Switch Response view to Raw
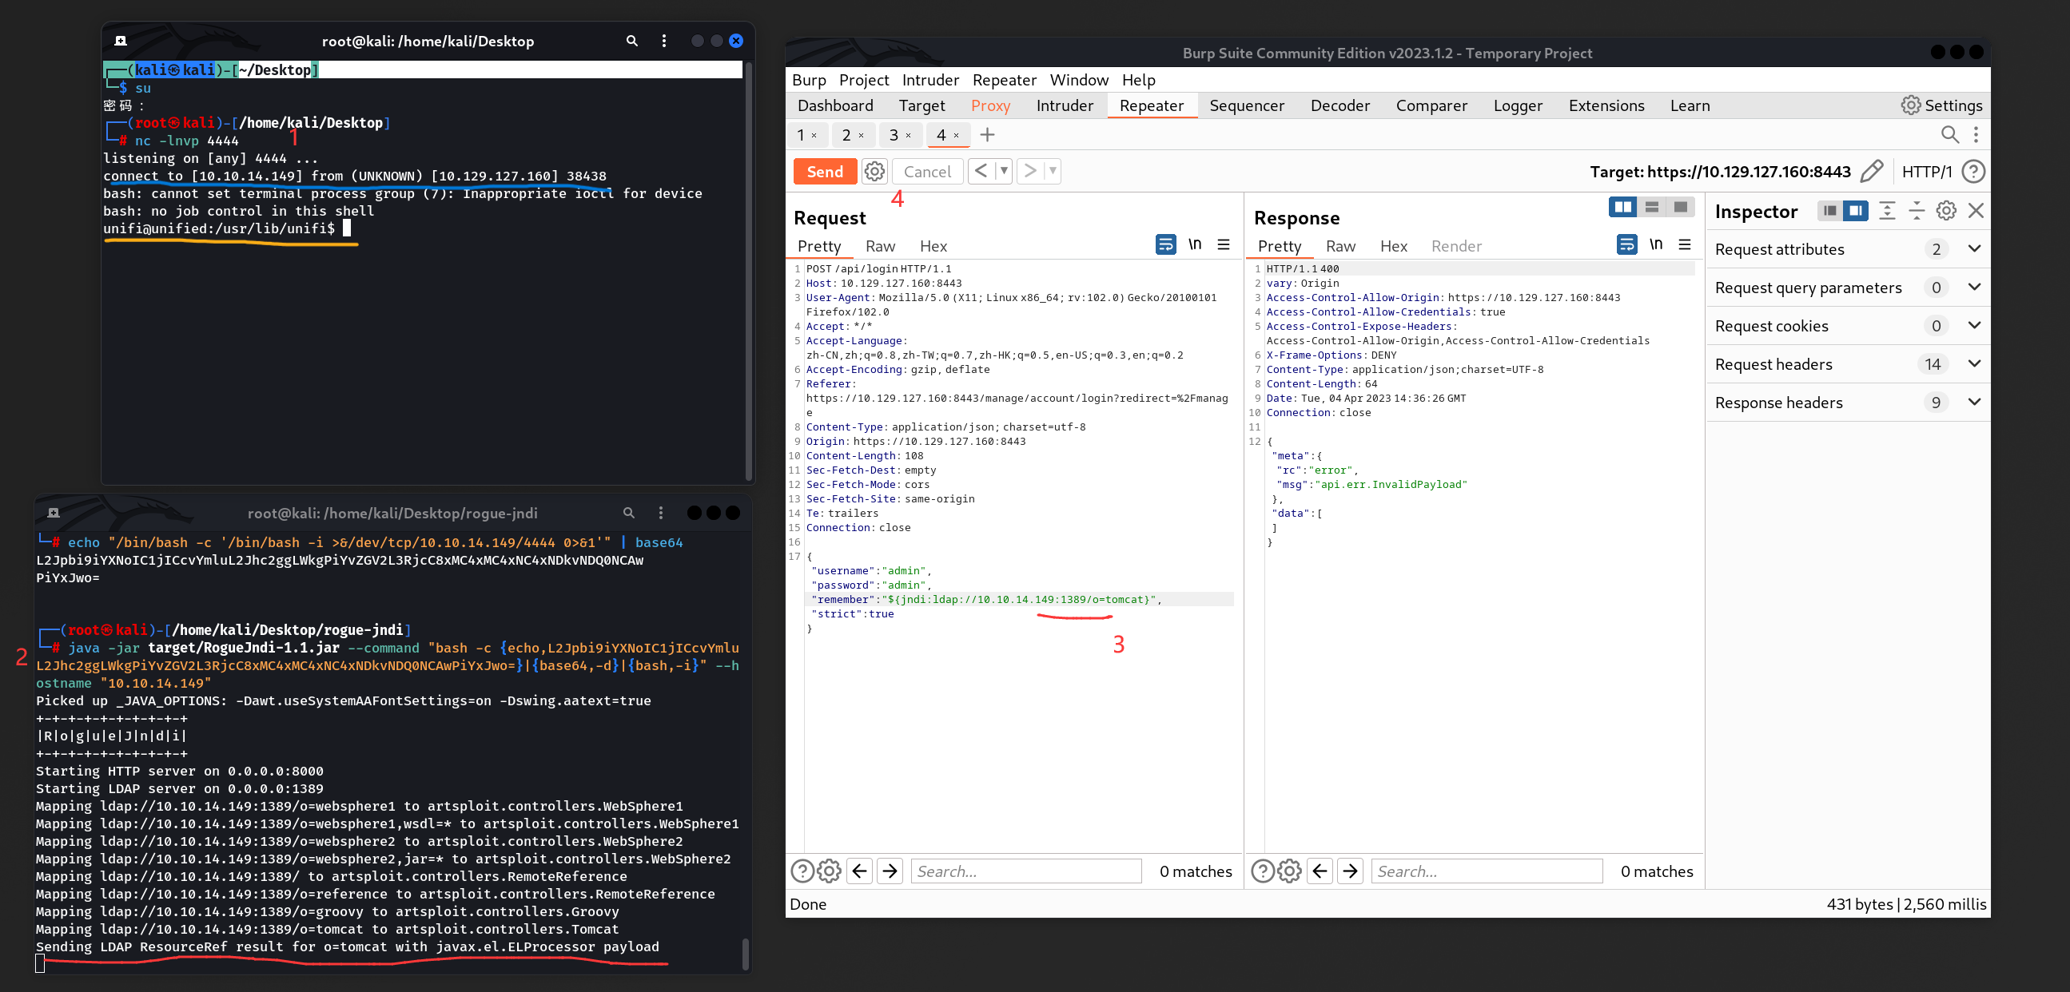 pos(1340,246)
